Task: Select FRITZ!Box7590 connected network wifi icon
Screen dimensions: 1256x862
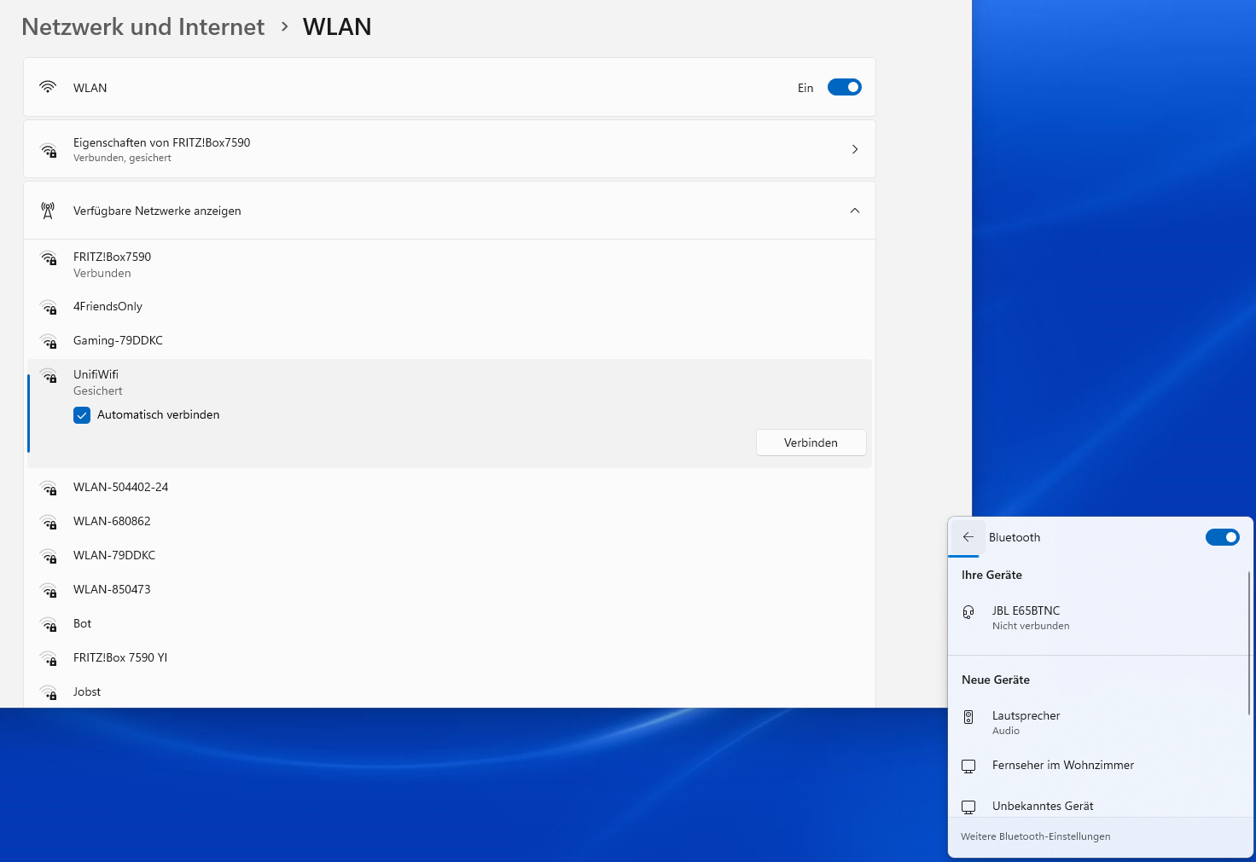Action: 49,257
